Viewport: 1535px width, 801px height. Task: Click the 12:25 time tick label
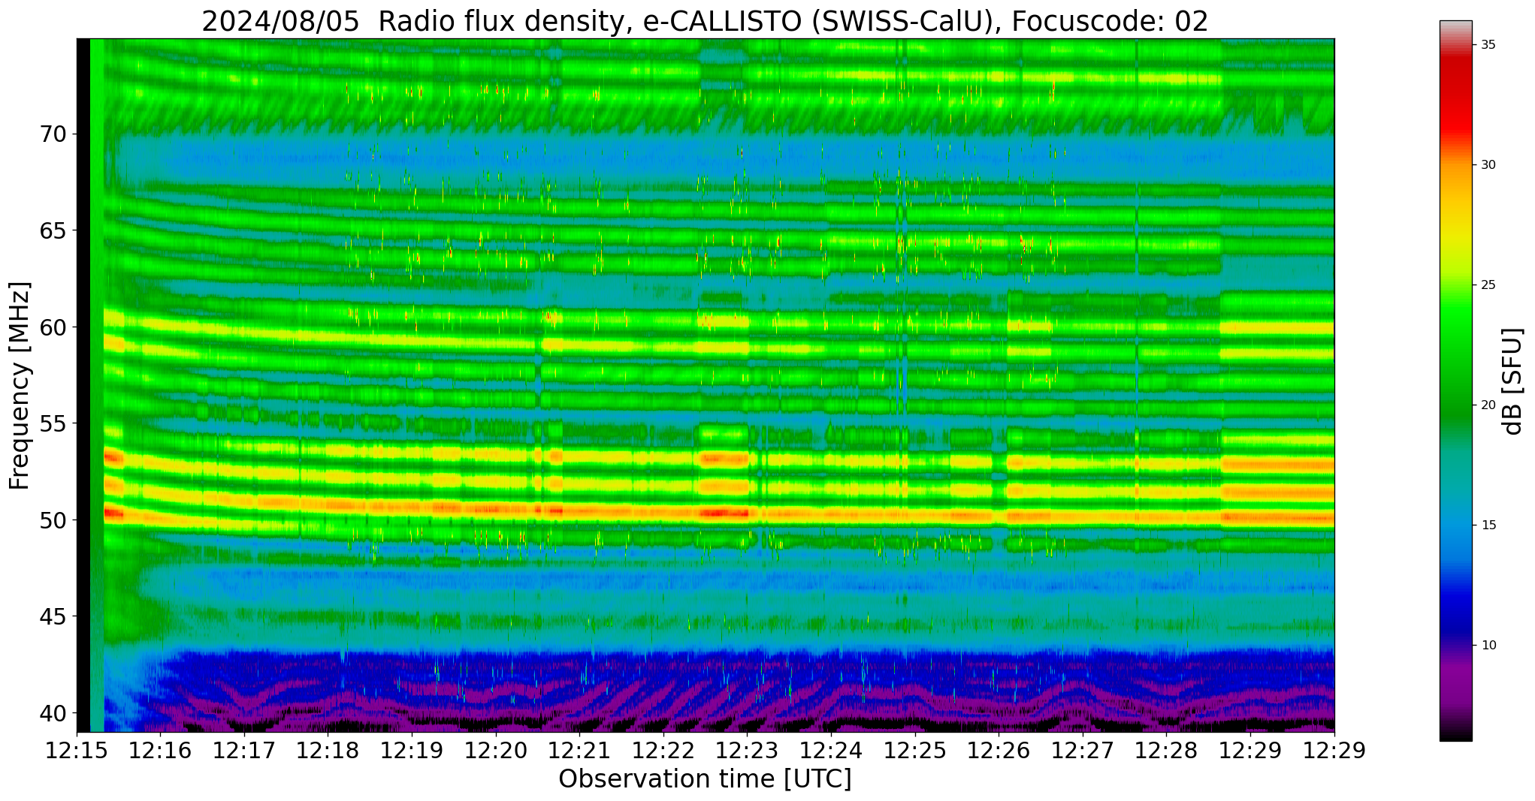(915, 751)
